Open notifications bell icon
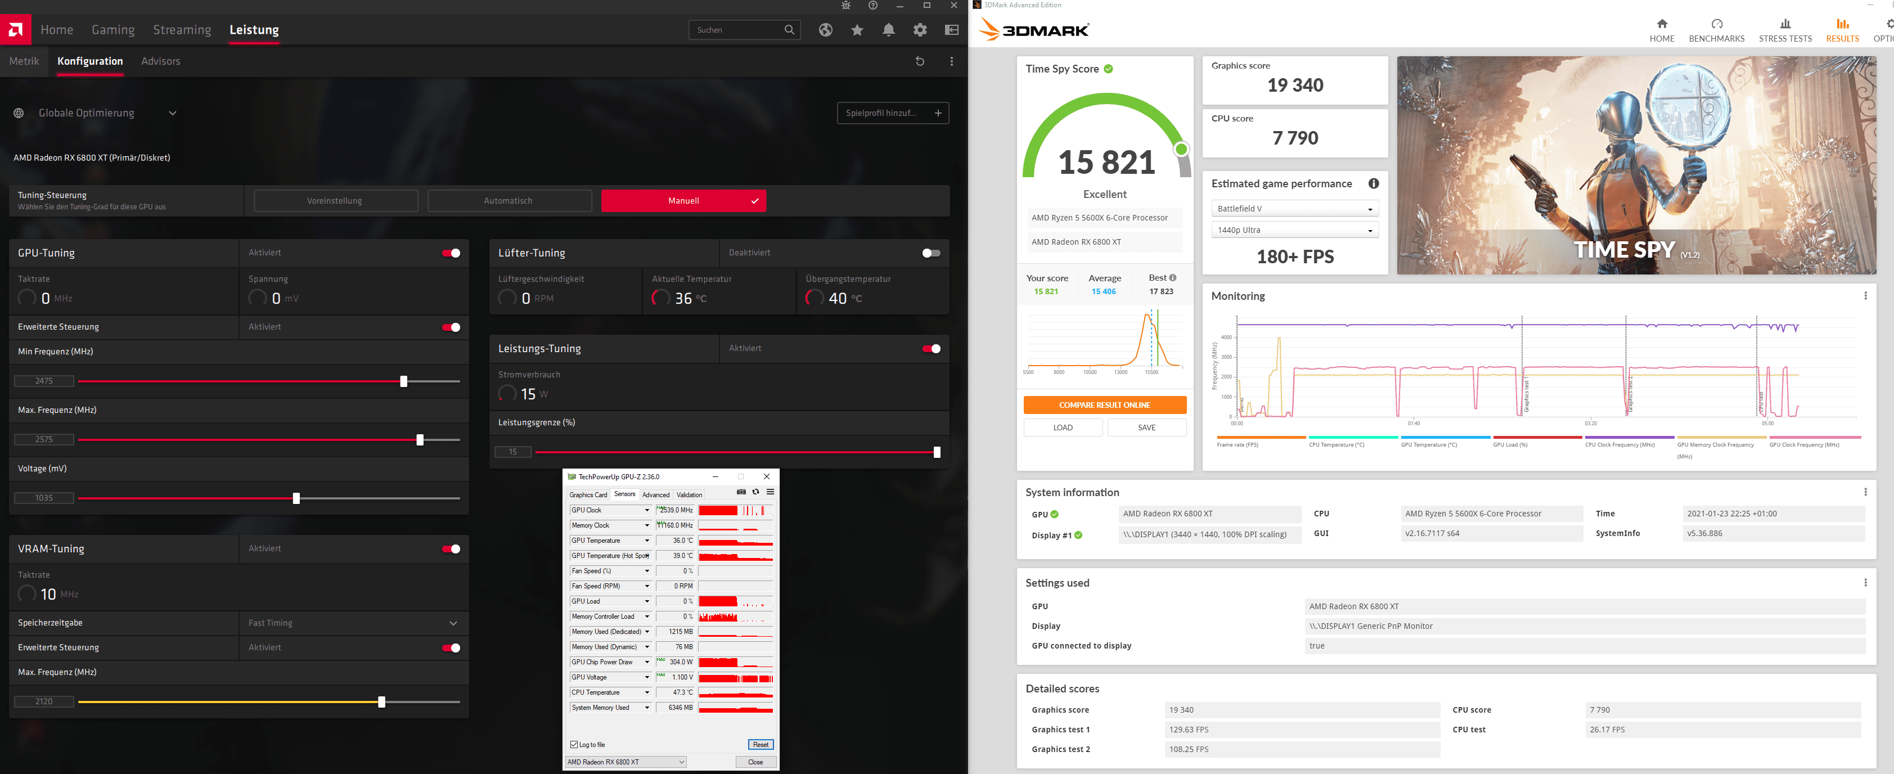This screenshot has width=1894, height=774. click(889, 30)
